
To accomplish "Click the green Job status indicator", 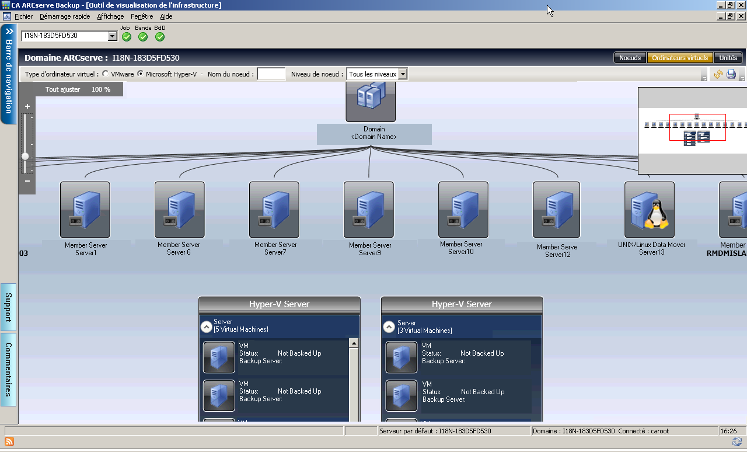I will tap(126, 36).
